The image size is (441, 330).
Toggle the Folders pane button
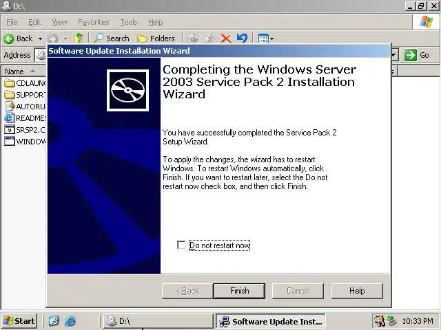coord(156,38)
